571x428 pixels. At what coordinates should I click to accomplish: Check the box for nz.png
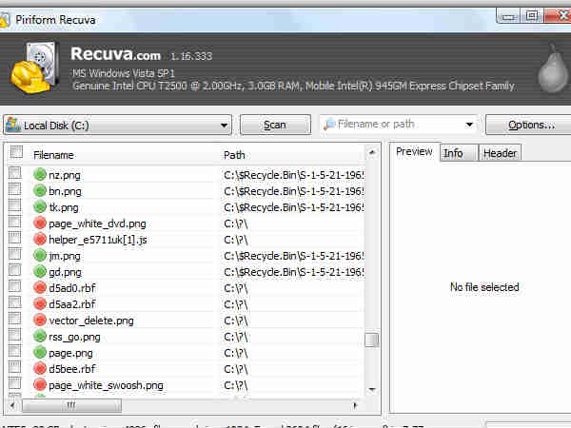(x=15, y=172)
